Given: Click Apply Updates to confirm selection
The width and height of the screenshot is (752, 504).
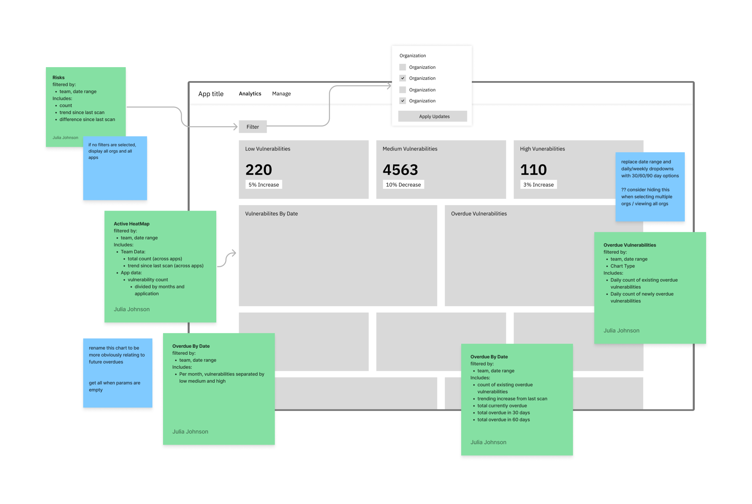Looking at the screenshot, I should pyautogui.click(x=433, y=116).
